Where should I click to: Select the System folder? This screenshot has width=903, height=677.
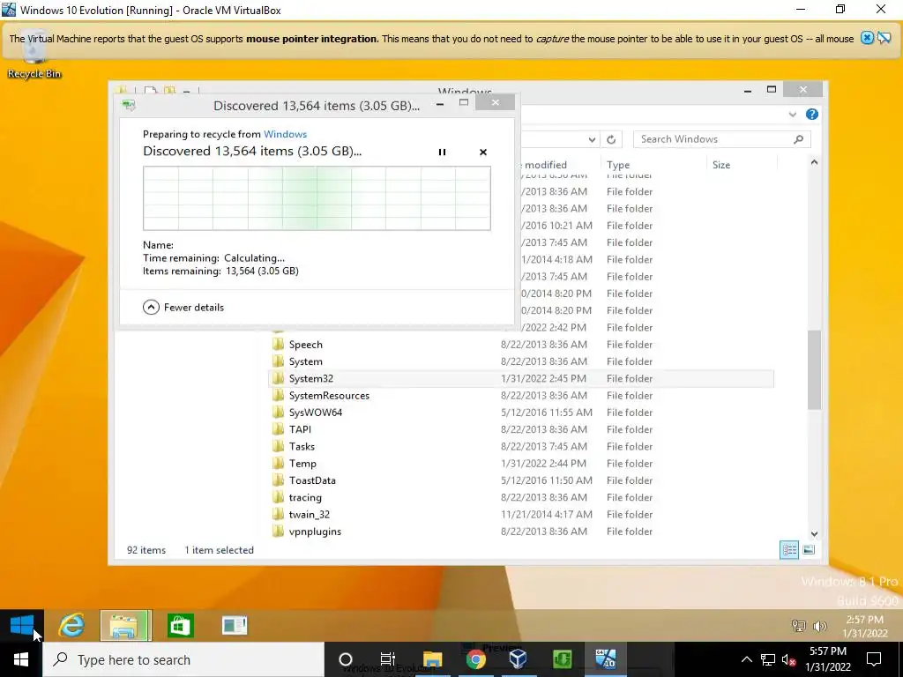click(305, 361)
